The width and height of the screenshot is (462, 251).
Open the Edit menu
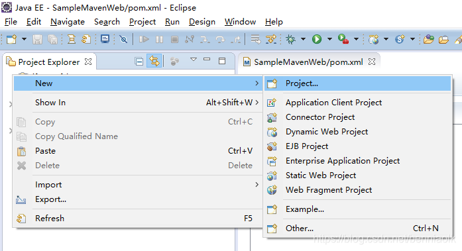coord(34,22)
